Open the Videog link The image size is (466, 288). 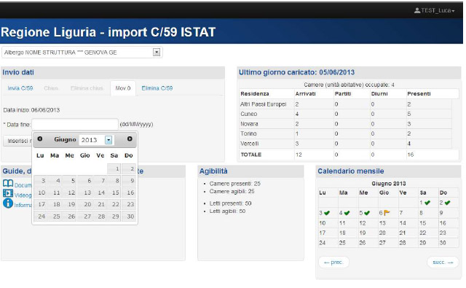(x=23, y=195)
